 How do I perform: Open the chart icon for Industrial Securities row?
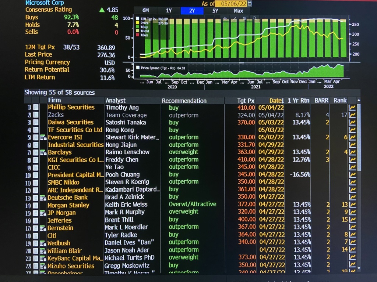point(352,145)
